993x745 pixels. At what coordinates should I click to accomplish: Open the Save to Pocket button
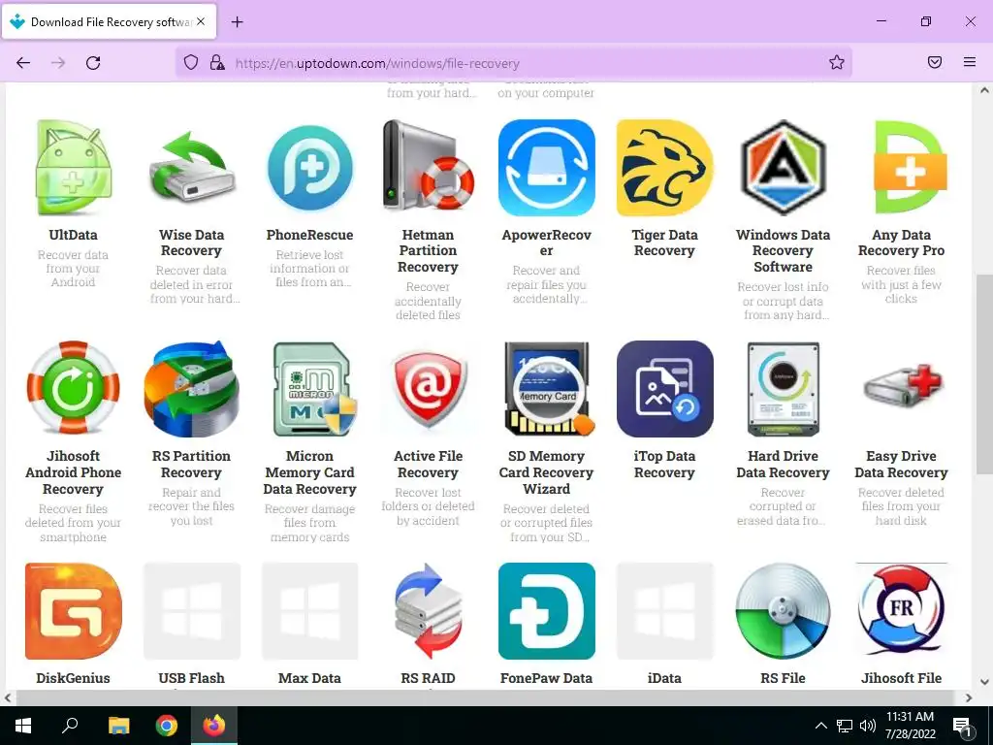[x=935, y=62]
